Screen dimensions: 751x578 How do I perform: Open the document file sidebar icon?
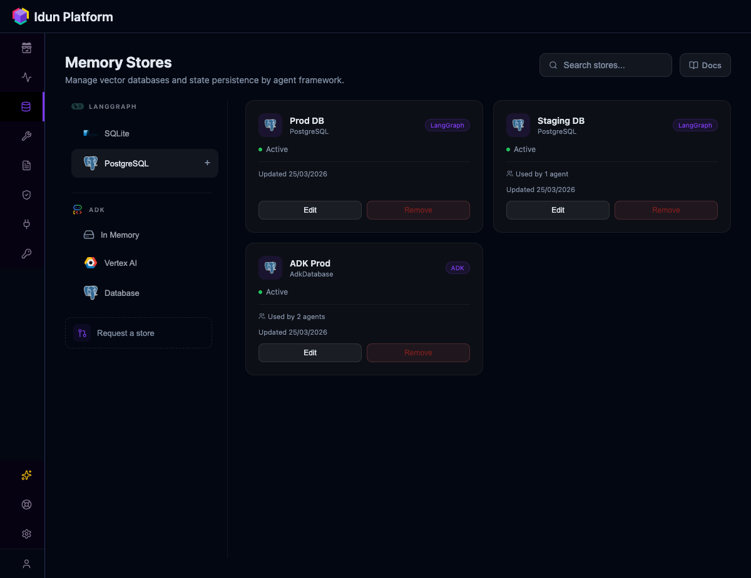[x=26, y=166]
